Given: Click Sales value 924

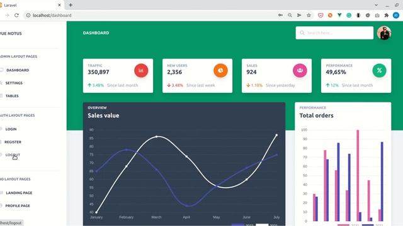Looking at the screenshot, I should [251, 72].
